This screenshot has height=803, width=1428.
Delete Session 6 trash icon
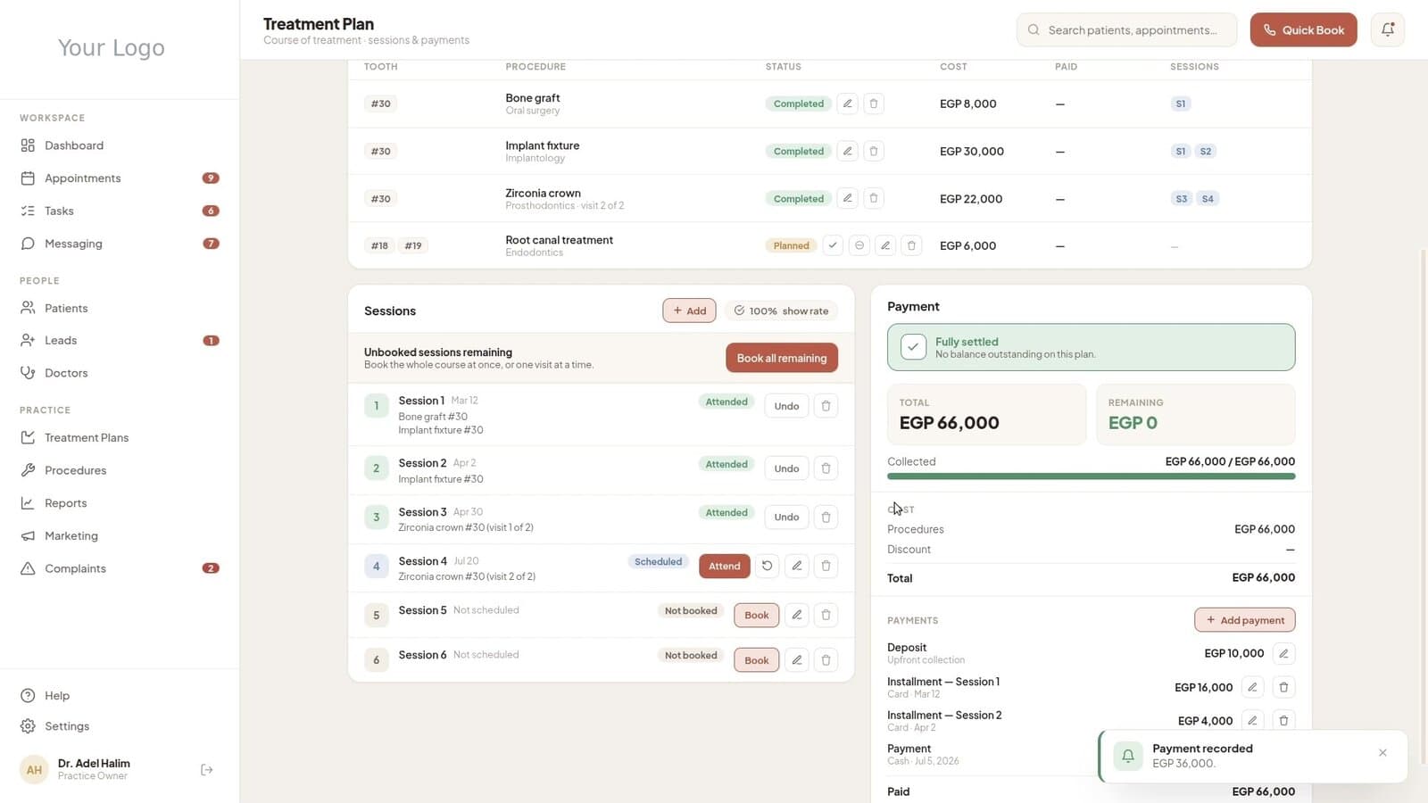pyautogui.click(x=826, y=660)
